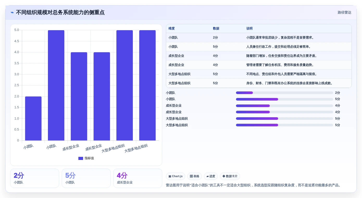The height and width of the screenshot is (198, 362).
Task: Select row 随着部门增加，任务交接和责任边界成为主要矛盾
Action: (x=259, y=56)
